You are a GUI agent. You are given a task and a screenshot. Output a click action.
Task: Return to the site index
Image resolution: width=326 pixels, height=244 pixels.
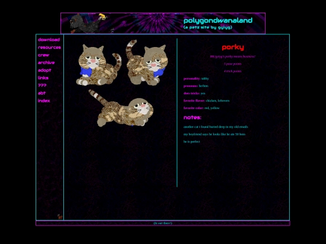pos(44,101)
